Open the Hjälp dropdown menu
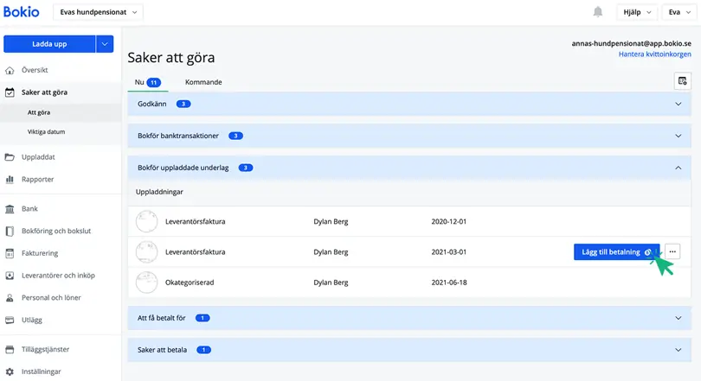The width and height of the screenshot is (701, 381). point(637,12)
